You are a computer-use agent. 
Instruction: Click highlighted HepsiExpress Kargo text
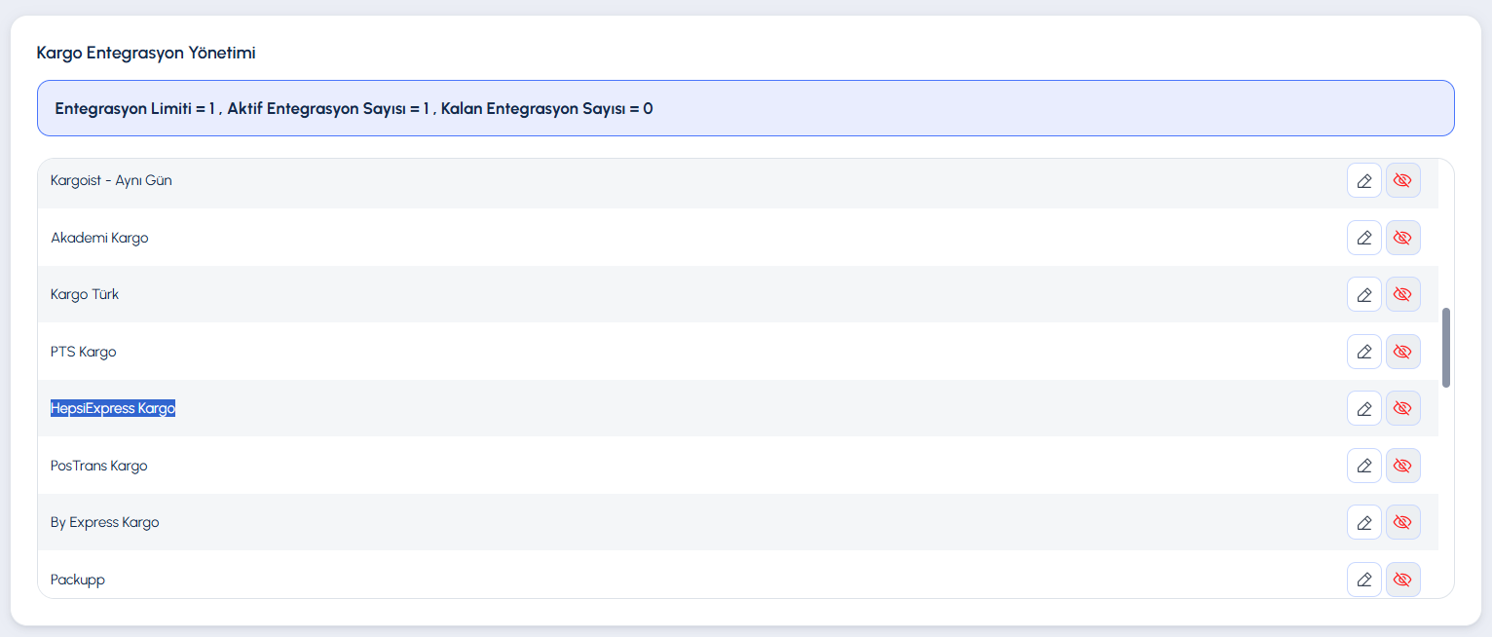tap(113, 408)
